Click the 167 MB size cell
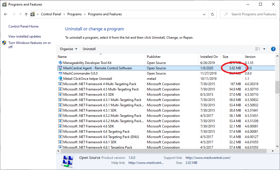Viewport: 280px width, 170px height. [235, 84]
